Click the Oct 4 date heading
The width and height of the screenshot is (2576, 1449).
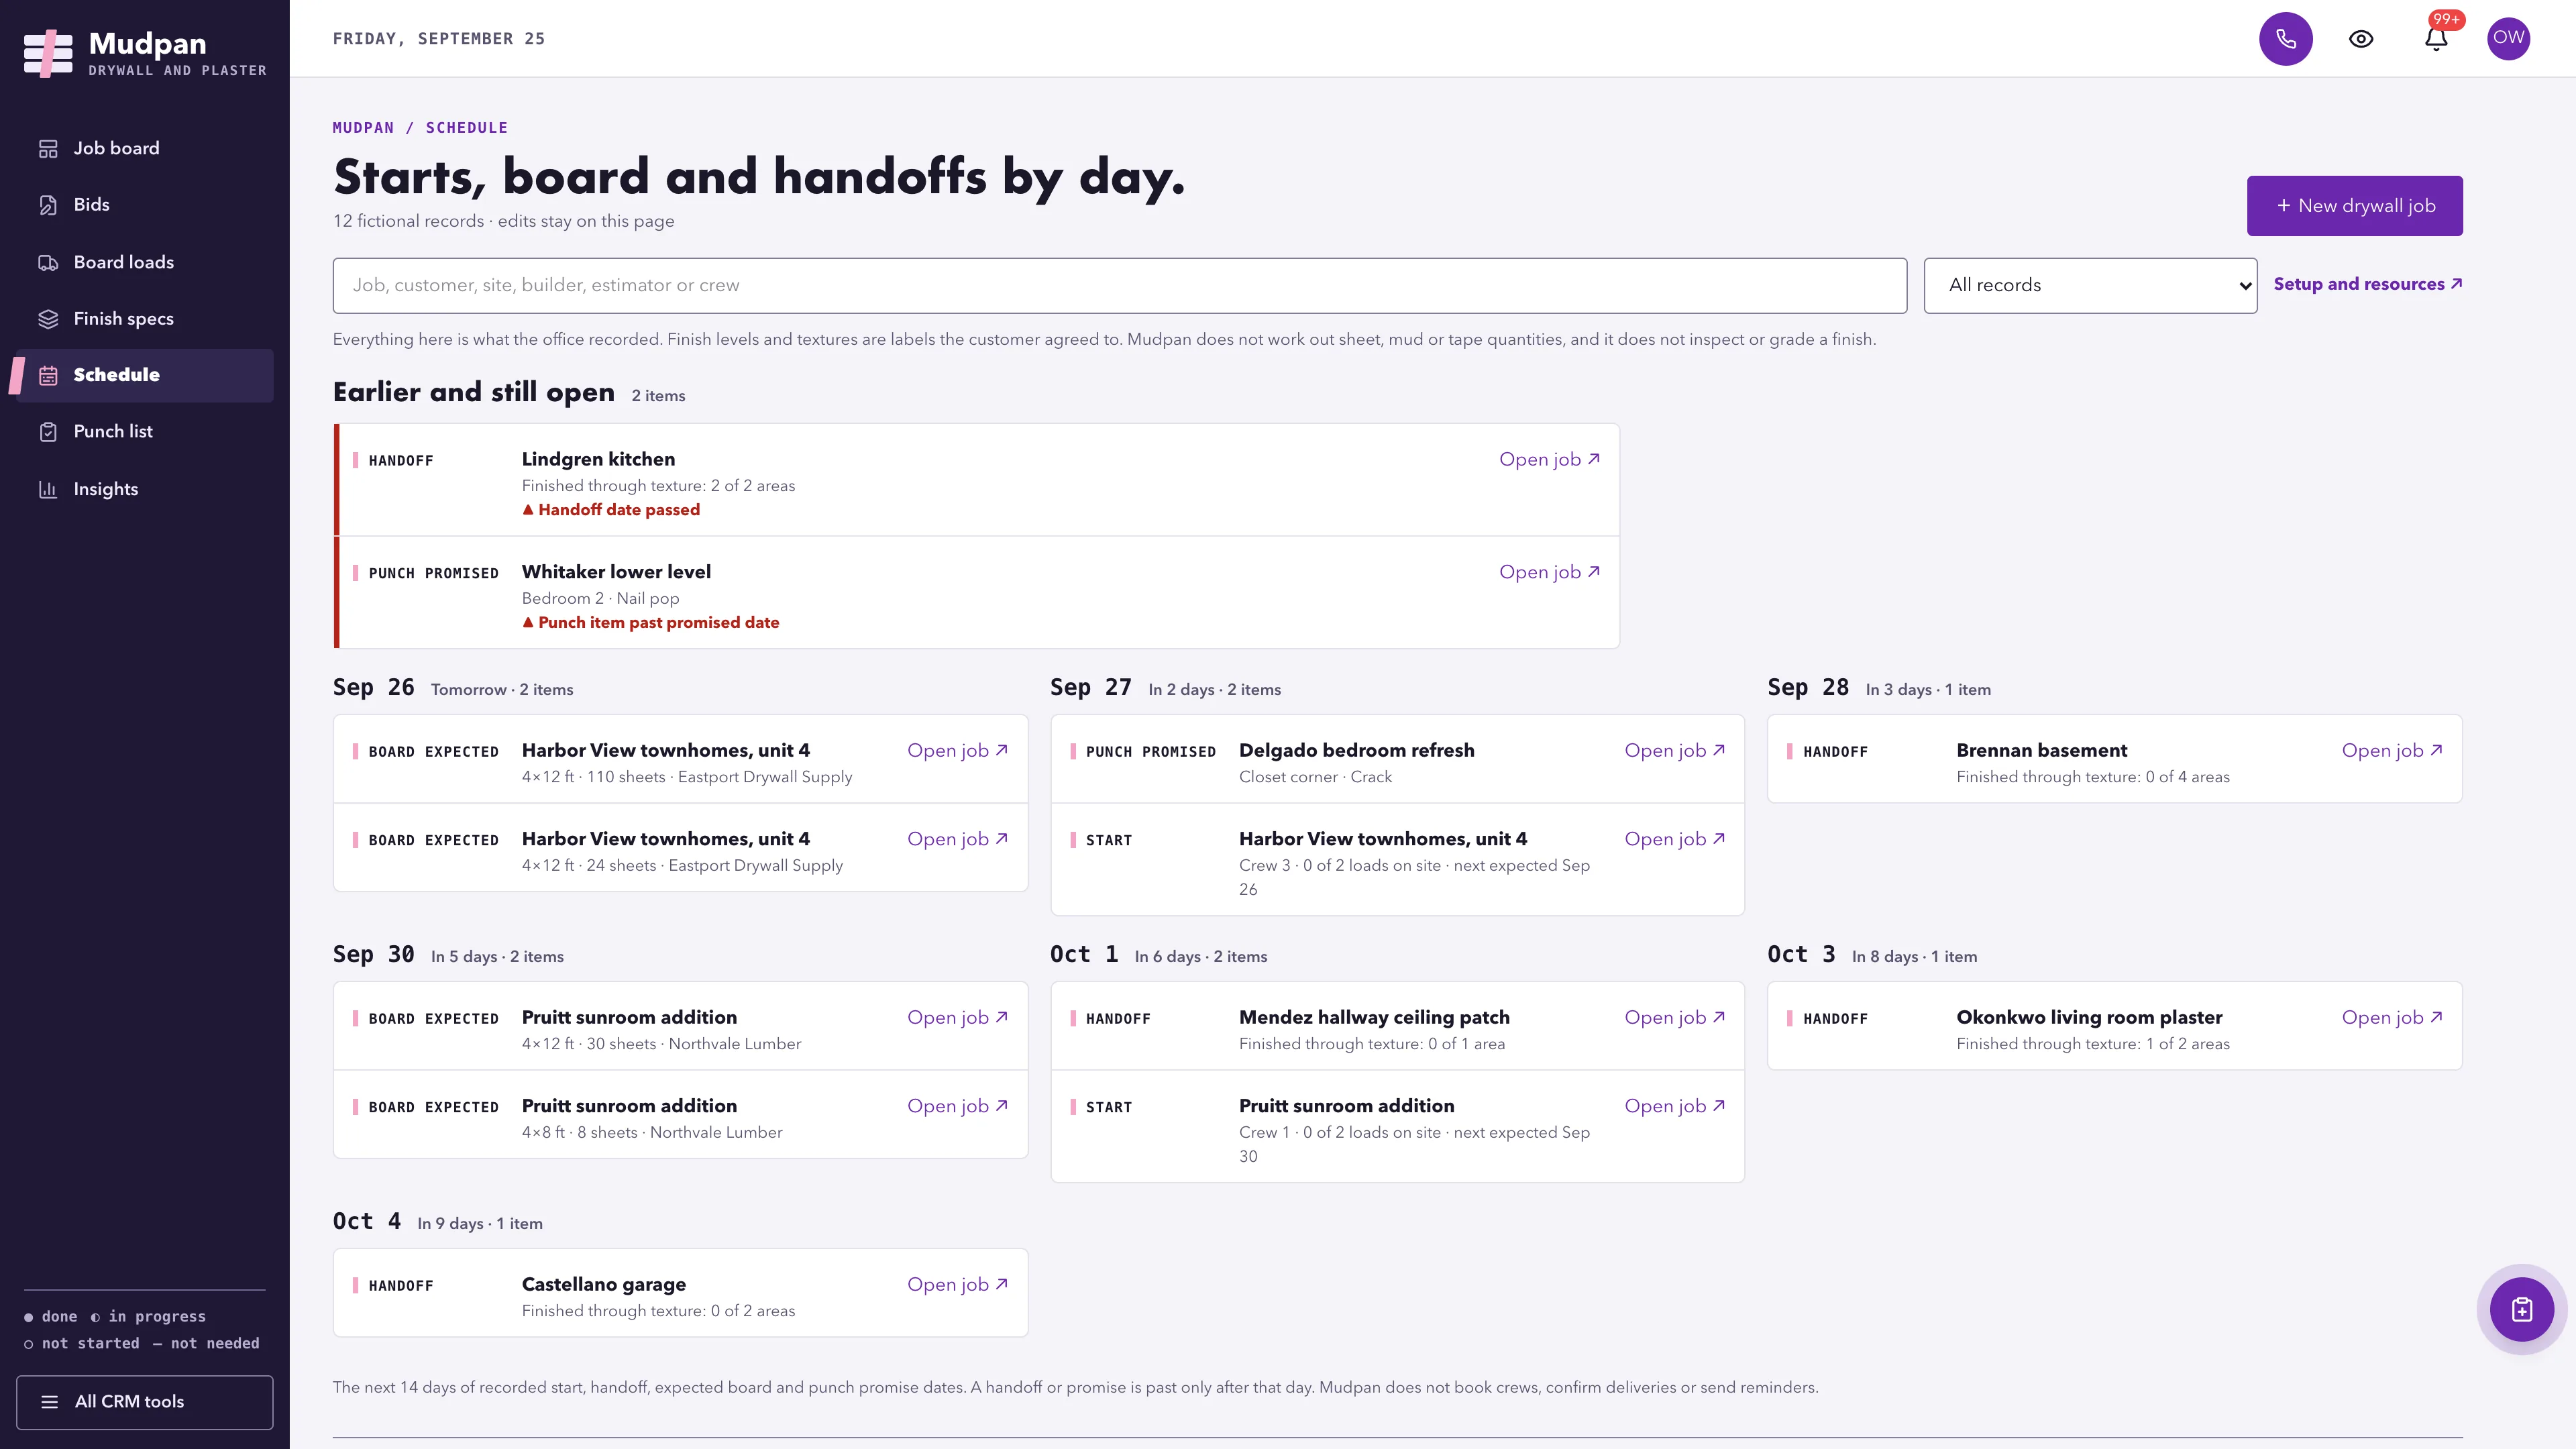tap(366, 1221)
